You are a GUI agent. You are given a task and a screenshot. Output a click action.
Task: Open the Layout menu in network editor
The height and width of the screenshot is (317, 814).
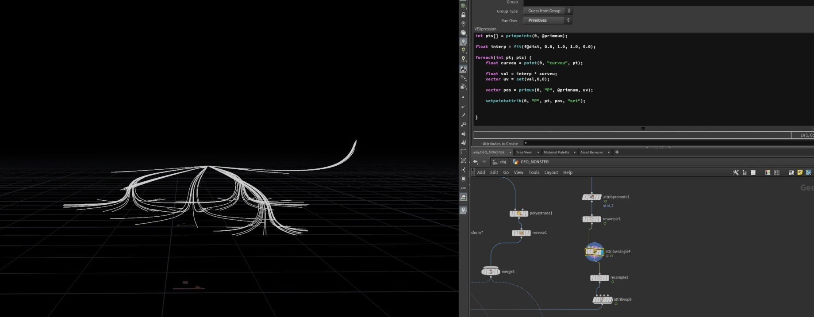(551, 172)
